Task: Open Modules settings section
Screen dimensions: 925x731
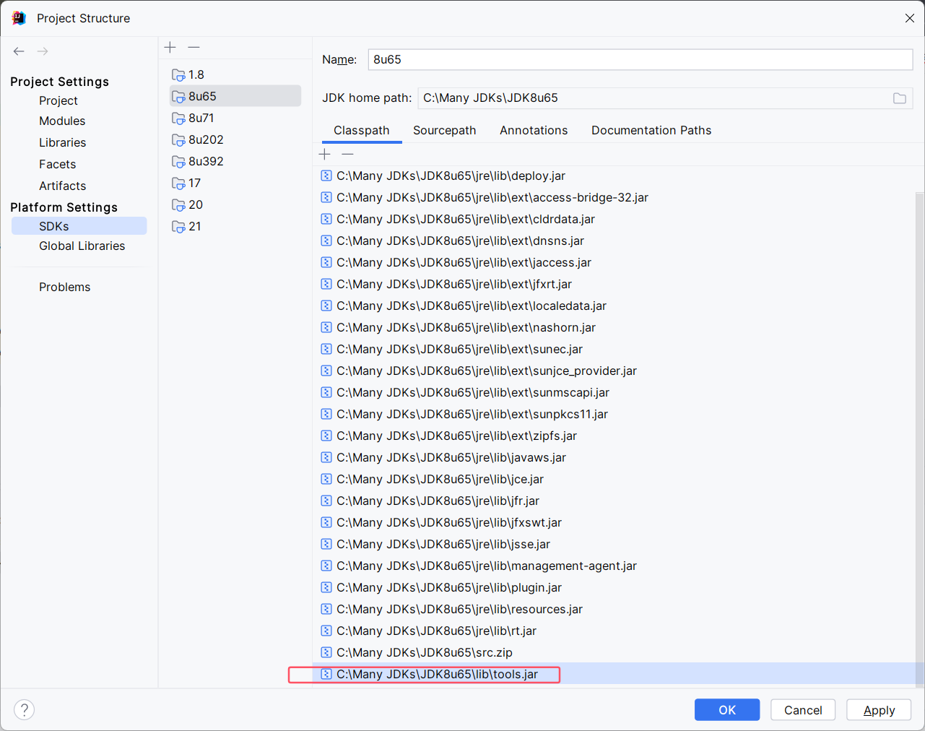Action: click(62, 121)
